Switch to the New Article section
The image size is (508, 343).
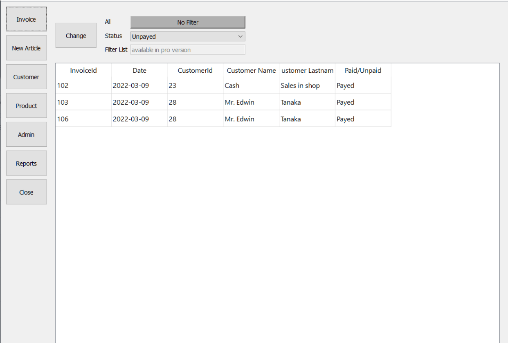(26, 47)
